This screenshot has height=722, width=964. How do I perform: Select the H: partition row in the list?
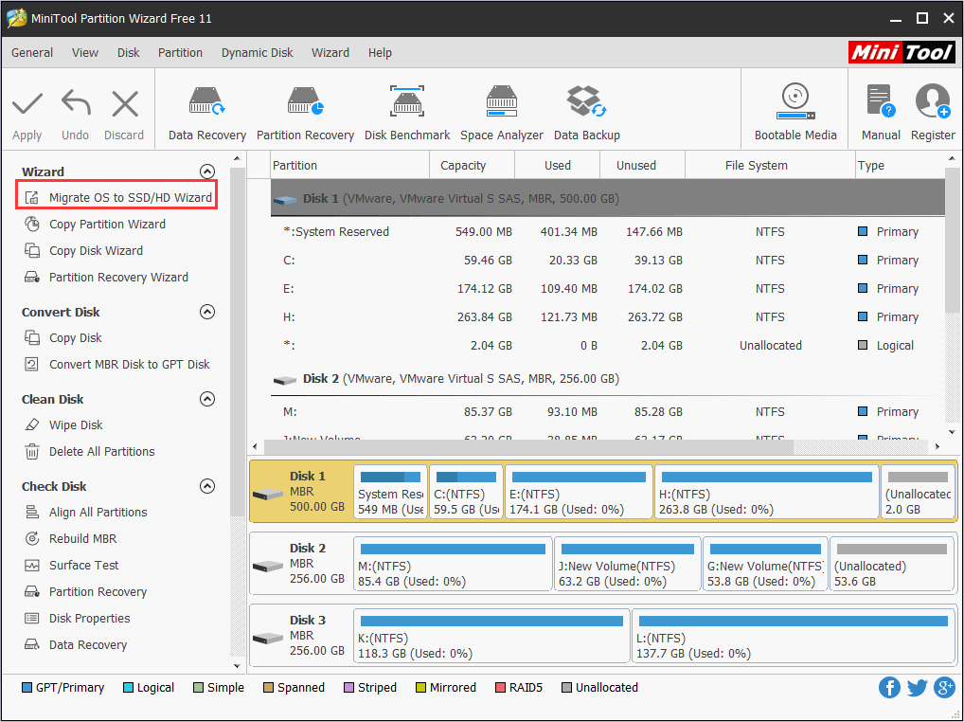[x=607, y=316]
